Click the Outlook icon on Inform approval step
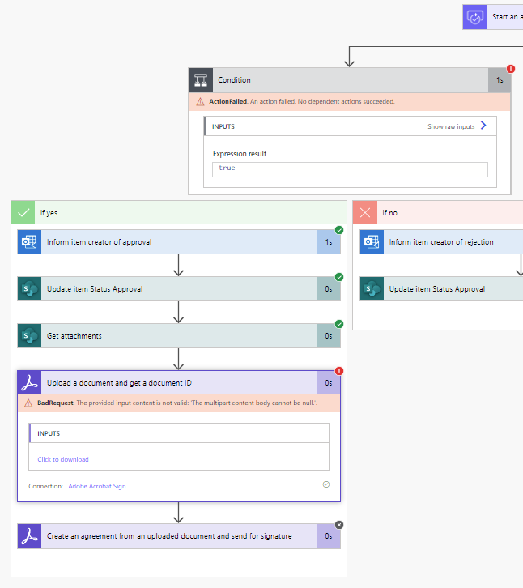 [30, 242]
